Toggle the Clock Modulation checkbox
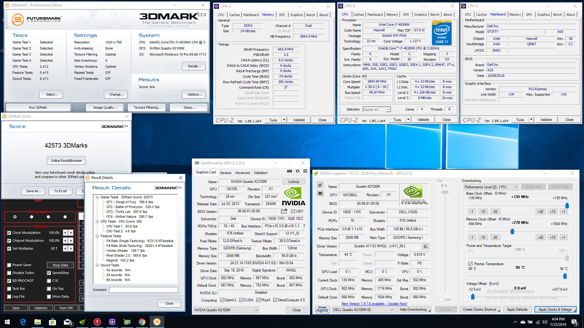This screenshot has height=328, width=584. pyautogui.click(x=9, y=233)
